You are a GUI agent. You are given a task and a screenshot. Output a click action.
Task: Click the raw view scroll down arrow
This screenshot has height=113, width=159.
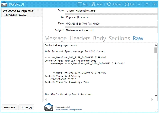tap(156, 96)
